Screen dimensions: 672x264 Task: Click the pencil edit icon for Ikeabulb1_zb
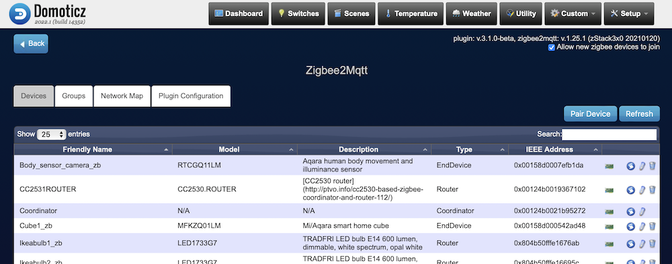(642, 244)
